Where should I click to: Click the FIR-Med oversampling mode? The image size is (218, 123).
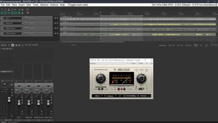pyautogui.click(x=143, y=96)
